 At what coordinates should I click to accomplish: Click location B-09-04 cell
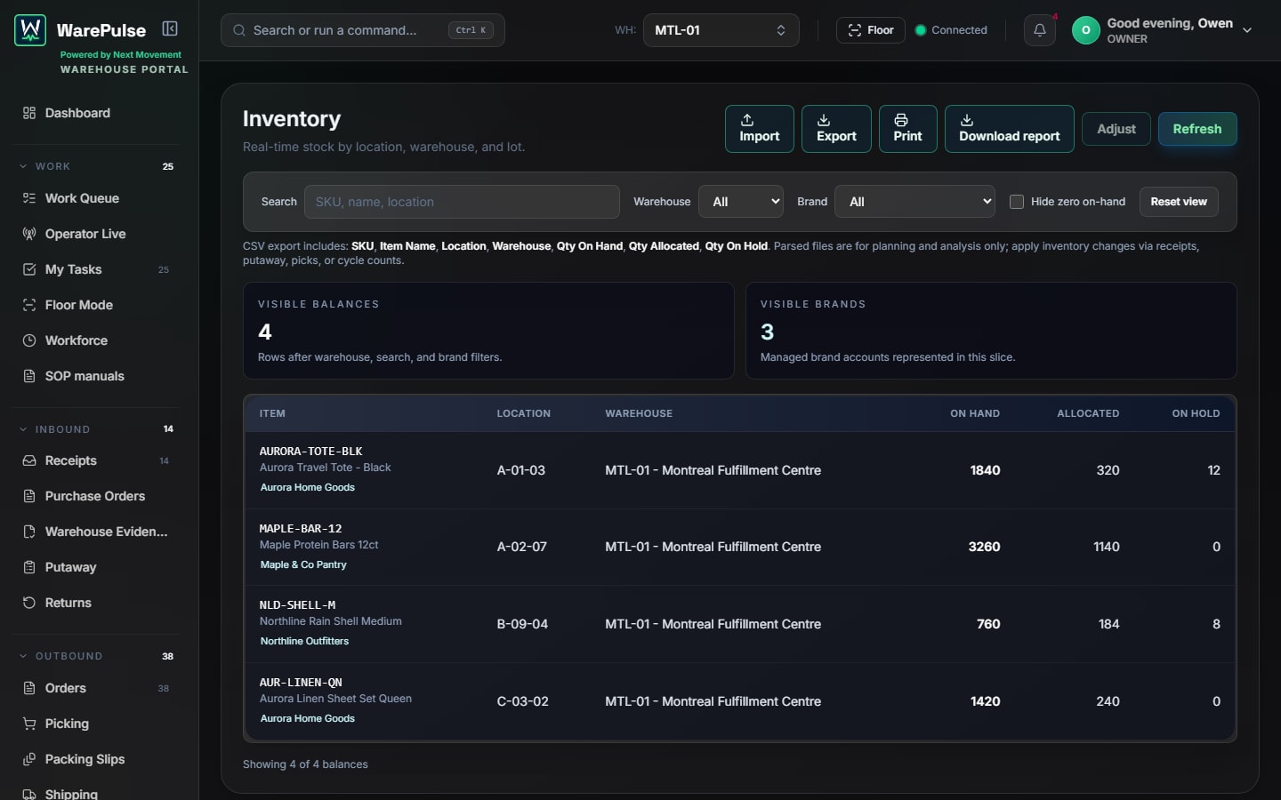tap(522, 624)
